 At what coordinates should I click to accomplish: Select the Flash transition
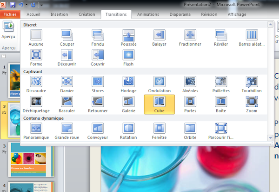(x=129, y=58)
